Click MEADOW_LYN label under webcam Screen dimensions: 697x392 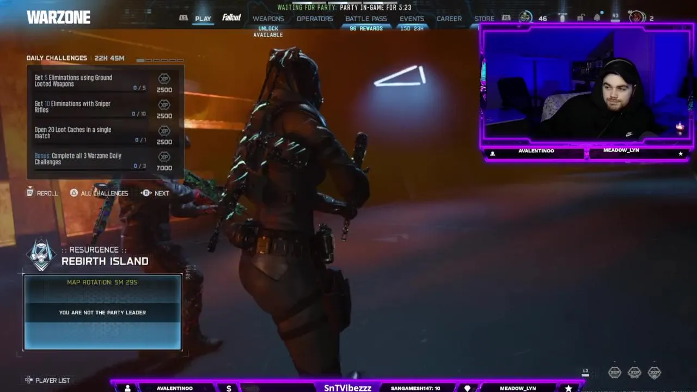[621, 150]
